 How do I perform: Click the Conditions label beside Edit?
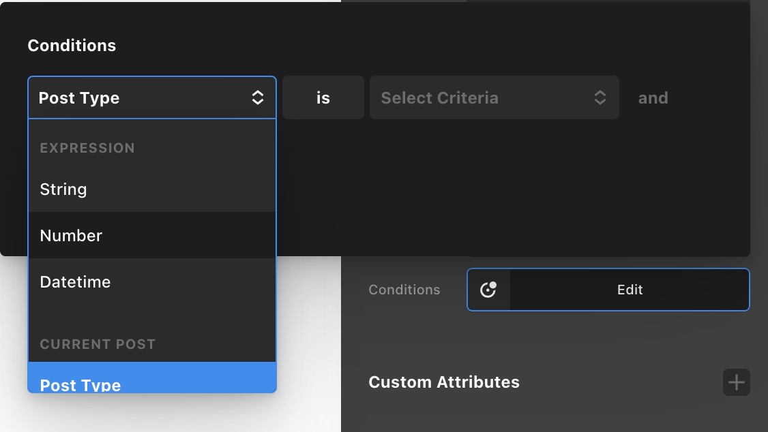click(404, 290)
